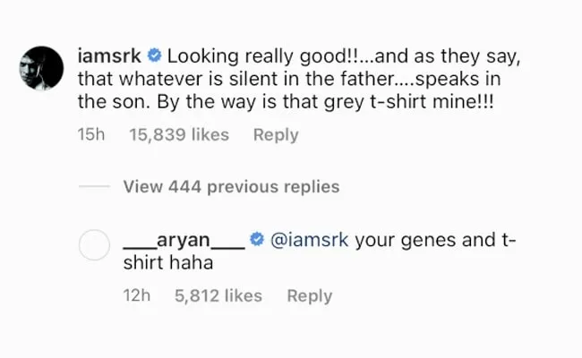Reply to iamsrk's comment
This screenshot has height=358, width=582.
pos(275,135)
